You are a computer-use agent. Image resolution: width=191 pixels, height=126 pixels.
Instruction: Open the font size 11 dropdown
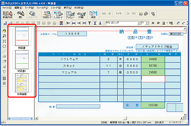(x=146, y=23)
